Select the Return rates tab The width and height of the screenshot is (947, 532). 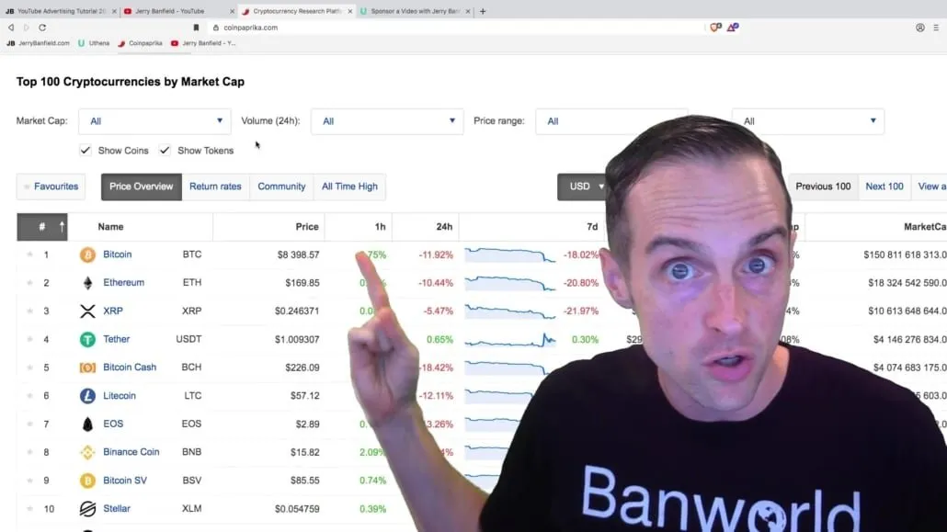point(216,187)
